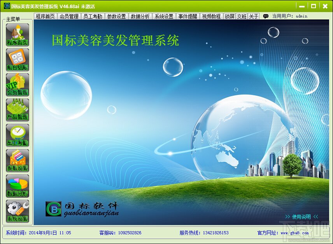Screen dimensions: 333x244
Task: Click the 客服QQ number 1092502826
Action: click(x=130, y=233)
